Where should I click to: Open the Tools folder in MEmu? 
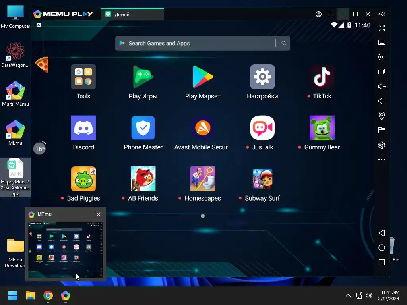(x=83, y=77)
